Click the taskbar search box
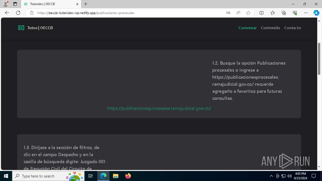The height and width of the screenshot is (181, 322). pyautogui.click(x=48, y=176)
